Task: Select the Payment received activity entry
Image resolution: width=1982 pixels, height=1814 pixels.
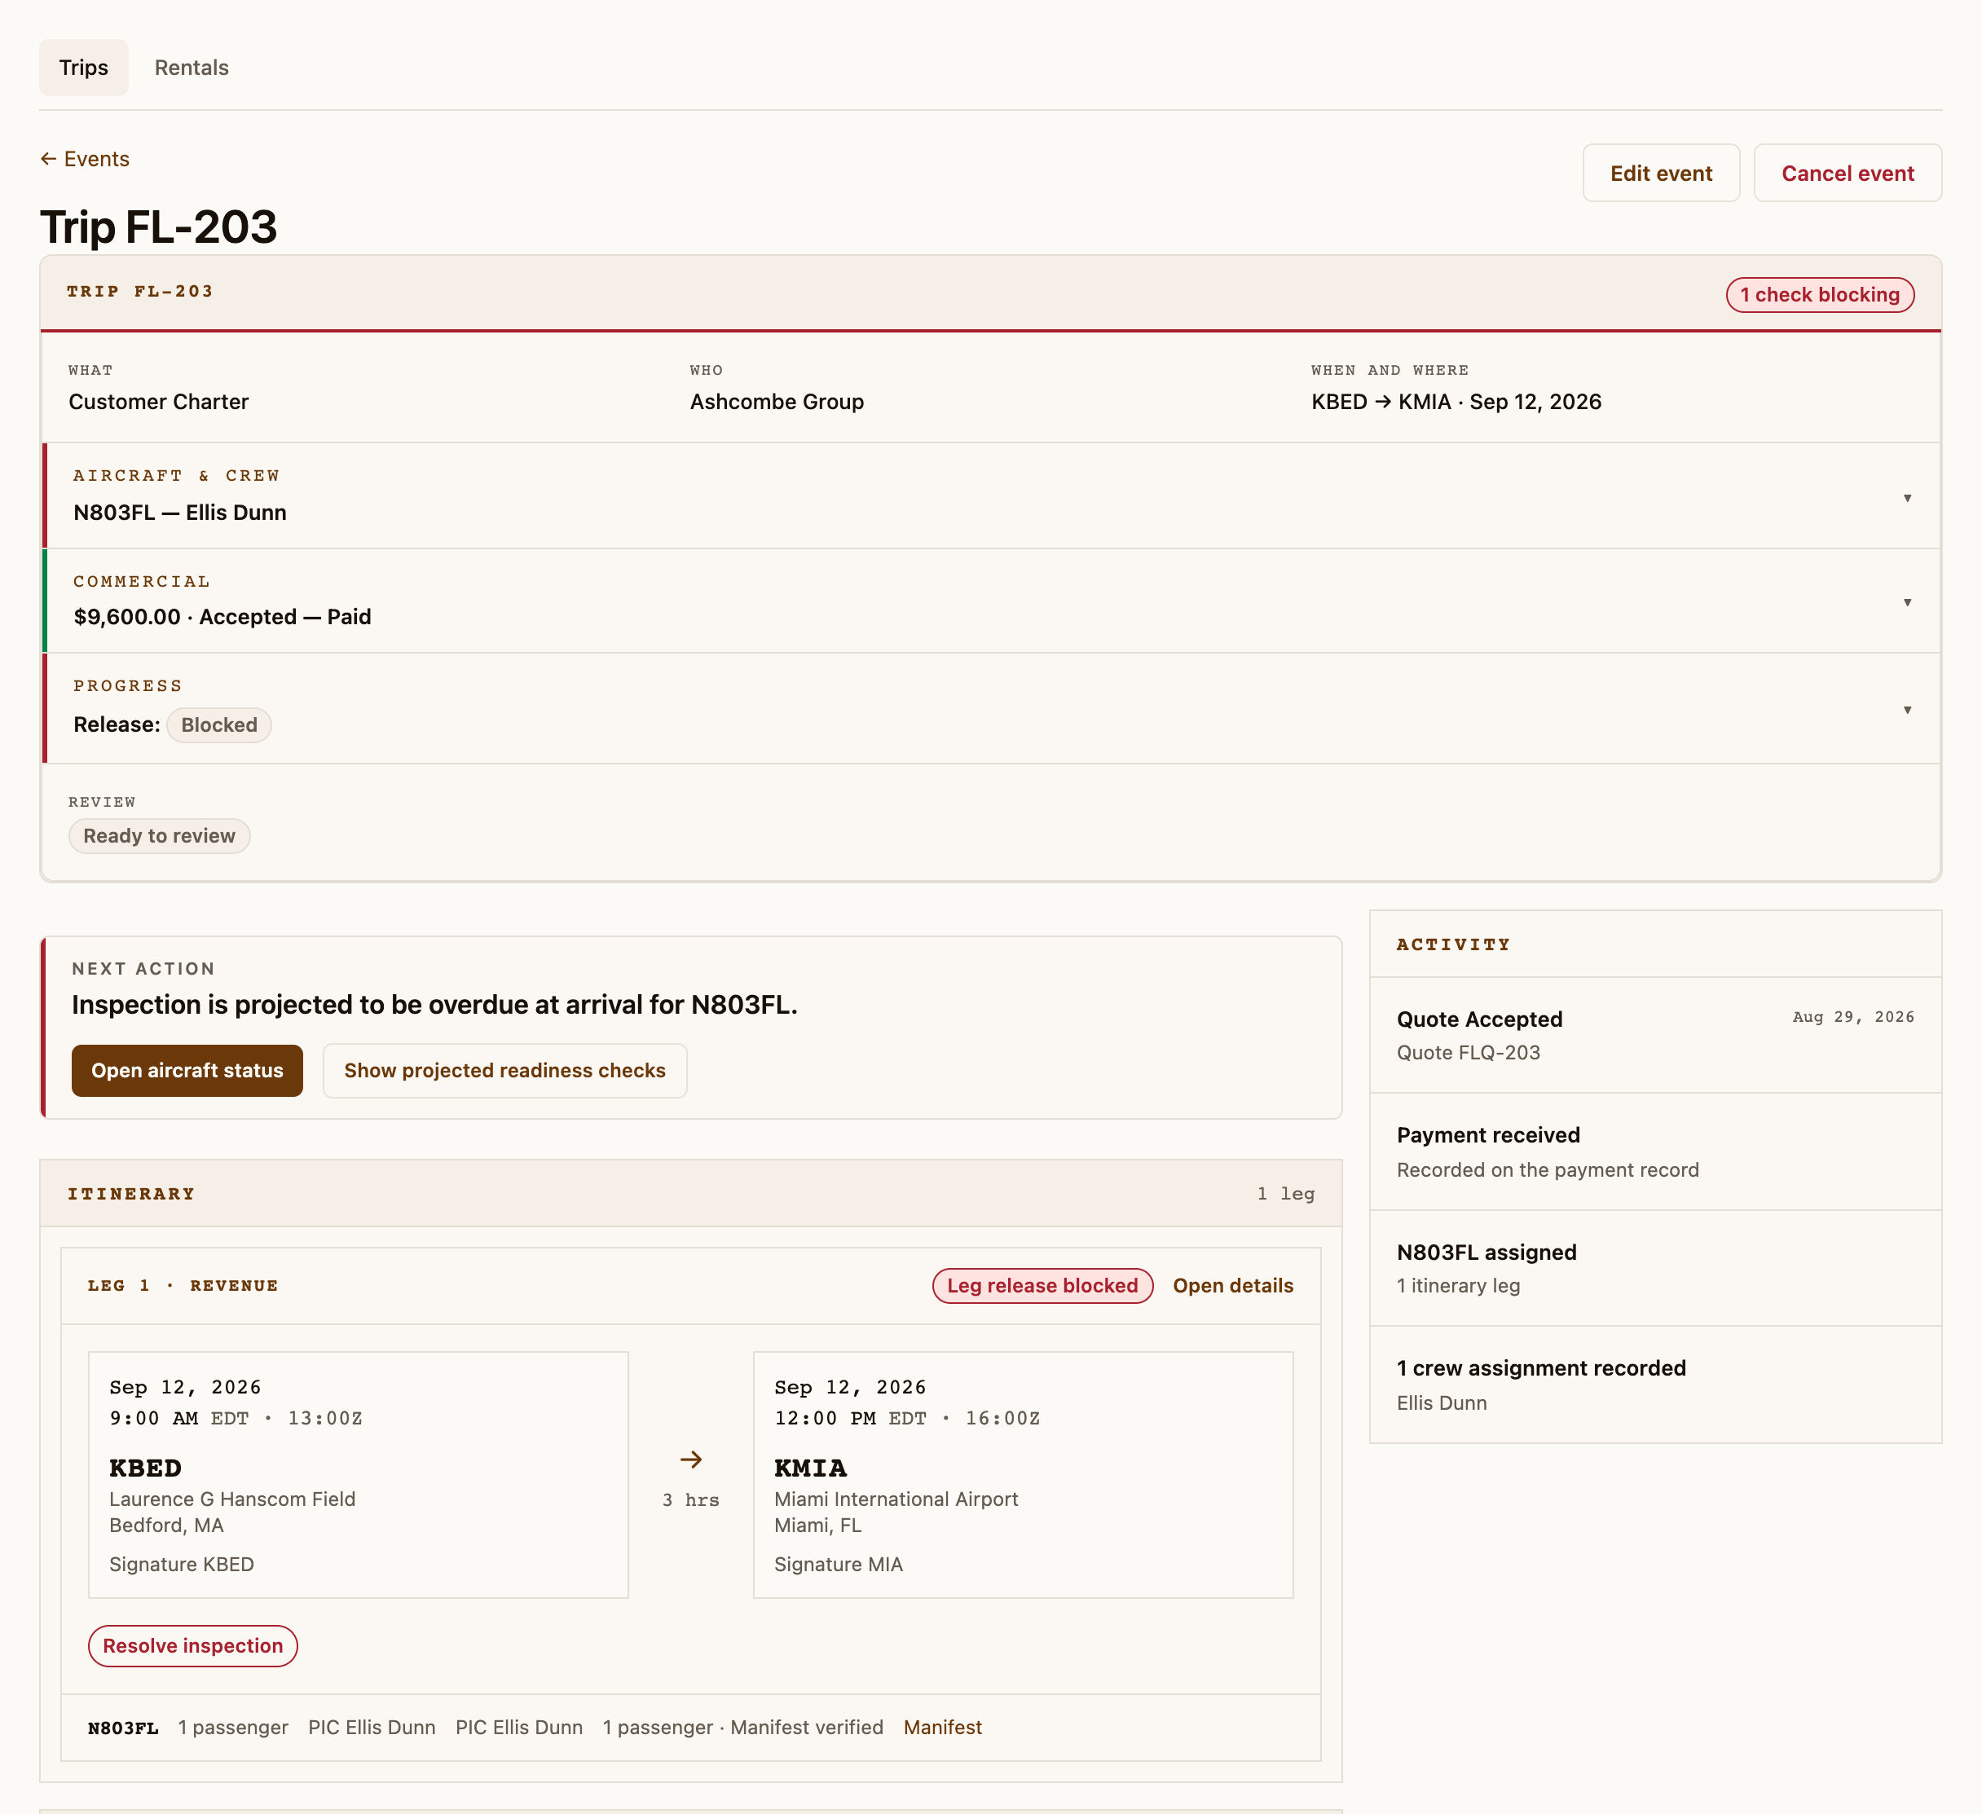Action: tap(1655, 1152)
